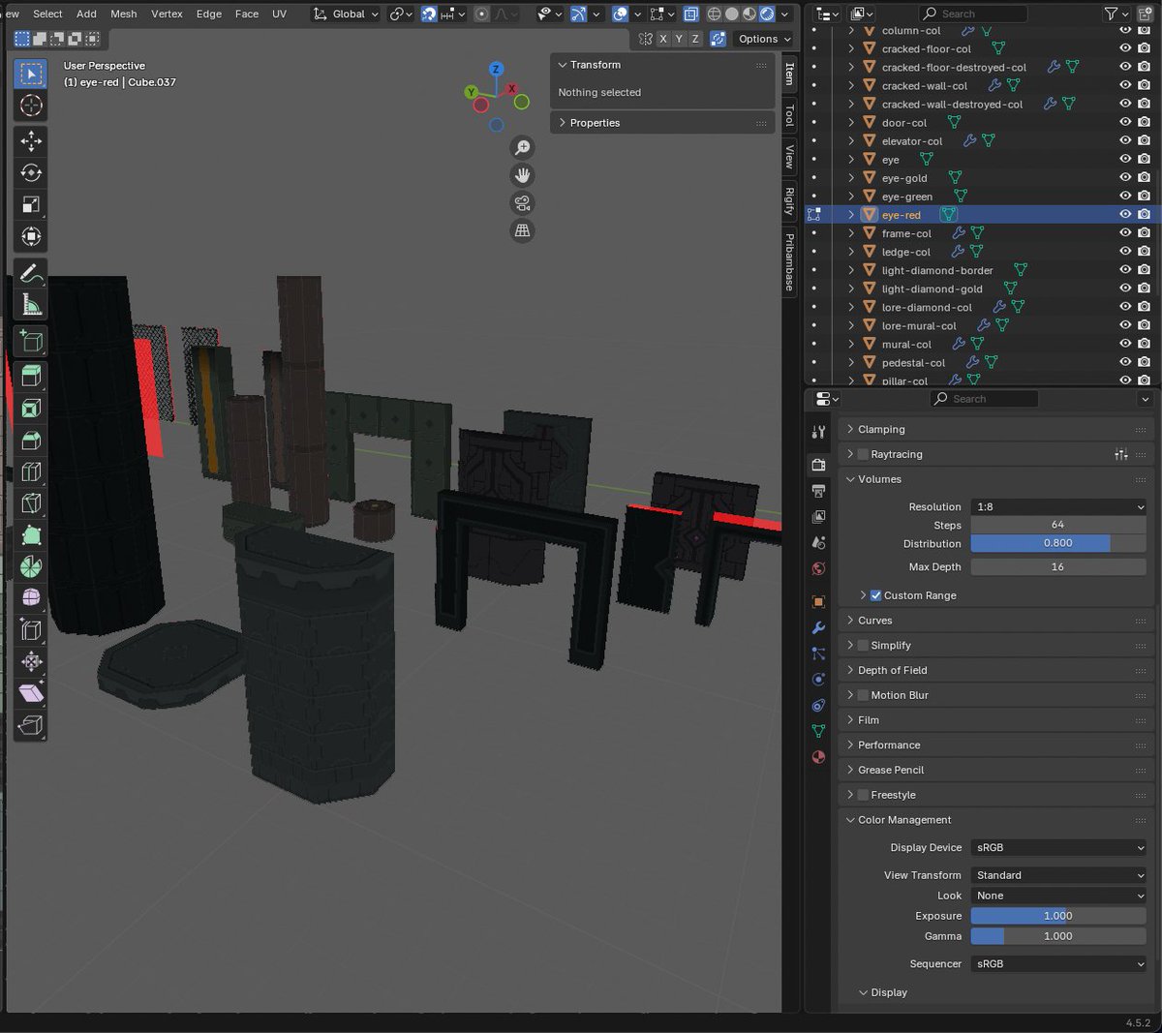This screenshot has height=1033, width=1162.
Task: Click the zoom magnifier viewport icon
Action: [523, 147]
